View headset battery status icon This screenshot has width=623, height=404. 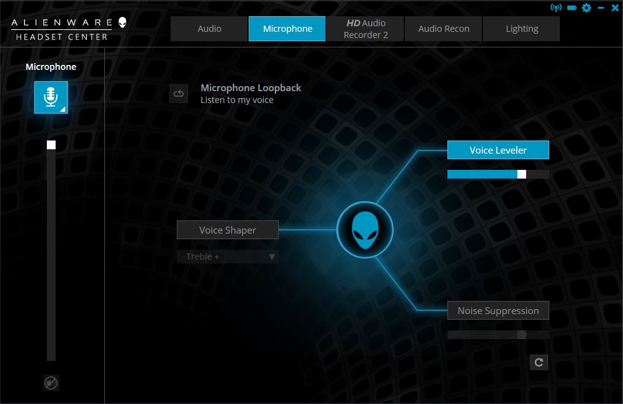[x=572, y=7]
